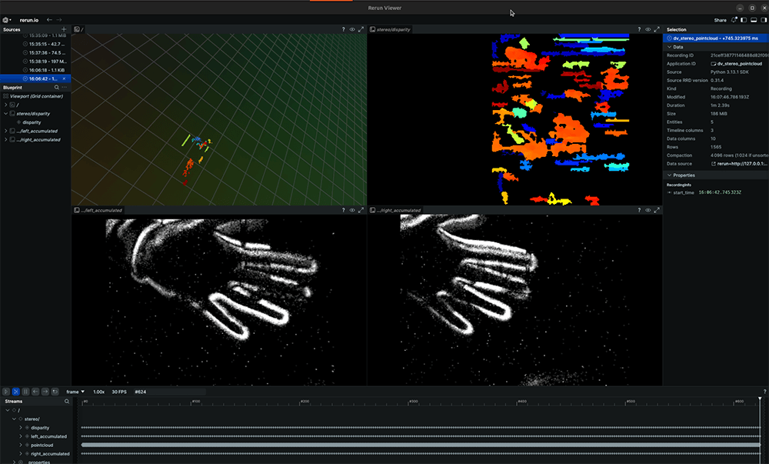Open the rerun+http data source link
769x464 pixels.
pyautogui.click(x=740, y=164)
